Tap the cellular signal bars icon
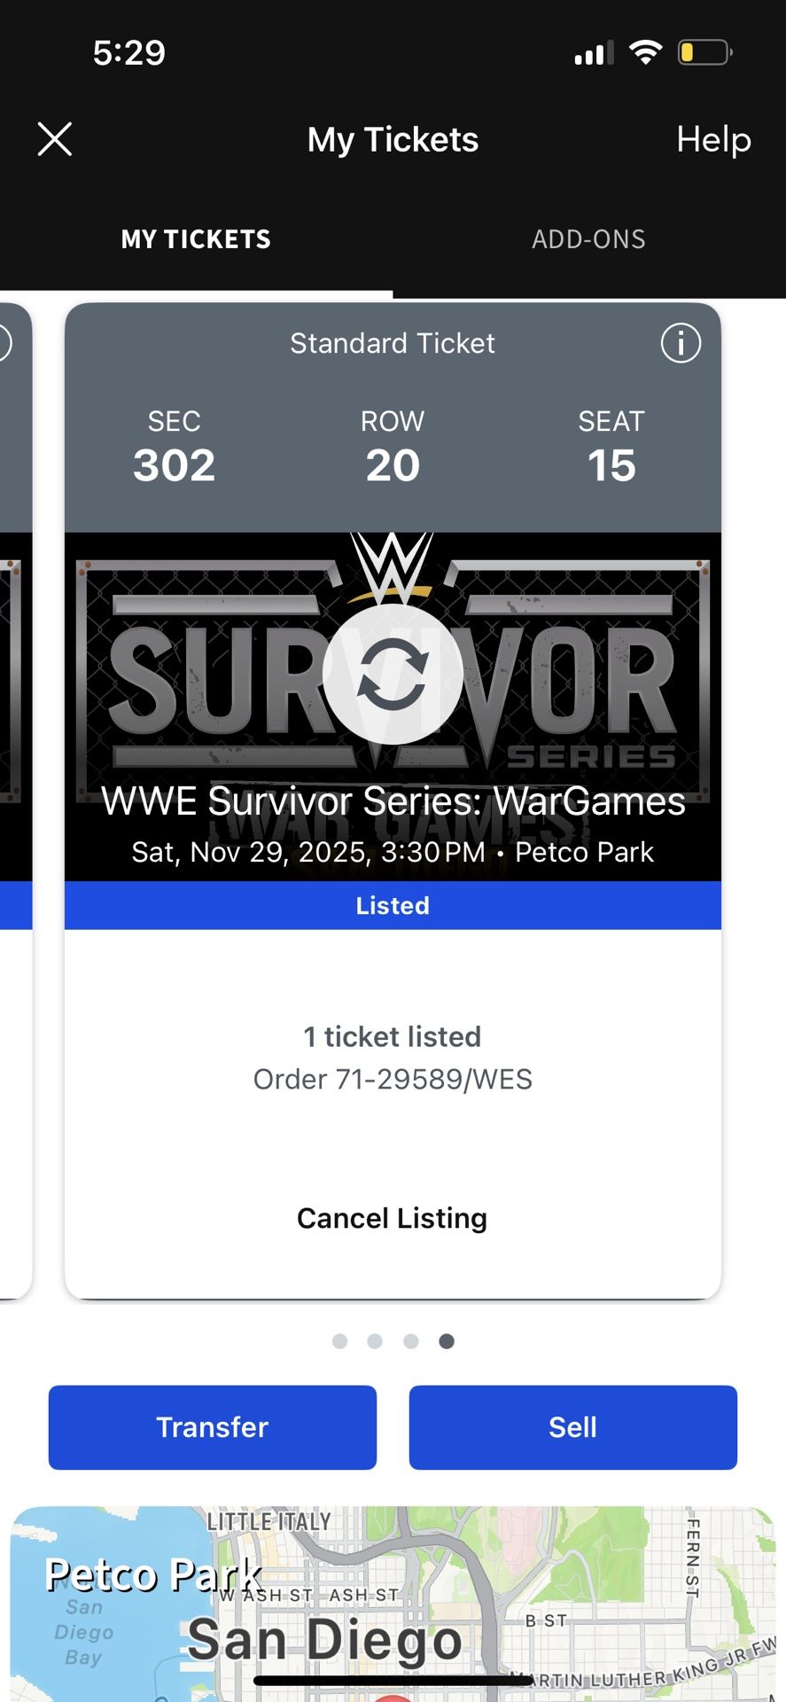The height and width of the screenshot is (1702, 786). (x=593, y=51)
